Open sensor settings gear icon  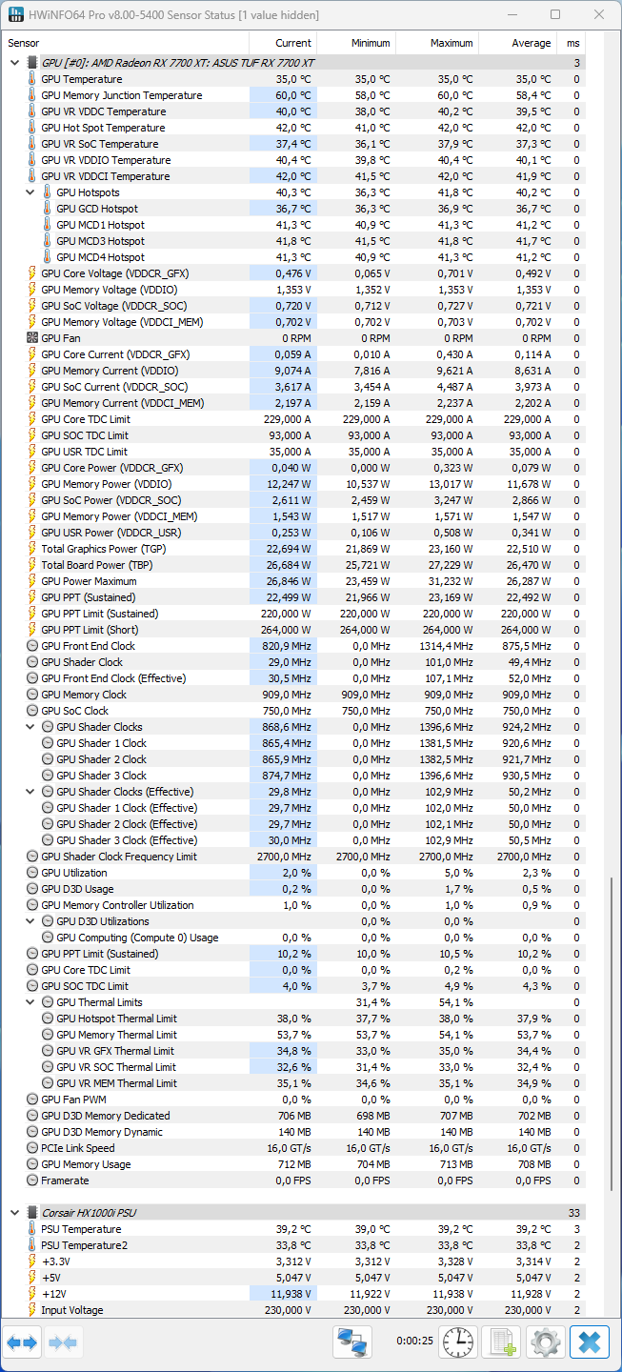coord(546,1342)
